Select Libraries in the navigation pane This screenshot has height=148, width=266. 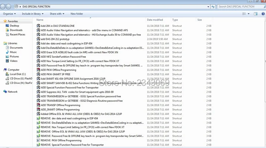pyautogui.click(x=12, y=43)
